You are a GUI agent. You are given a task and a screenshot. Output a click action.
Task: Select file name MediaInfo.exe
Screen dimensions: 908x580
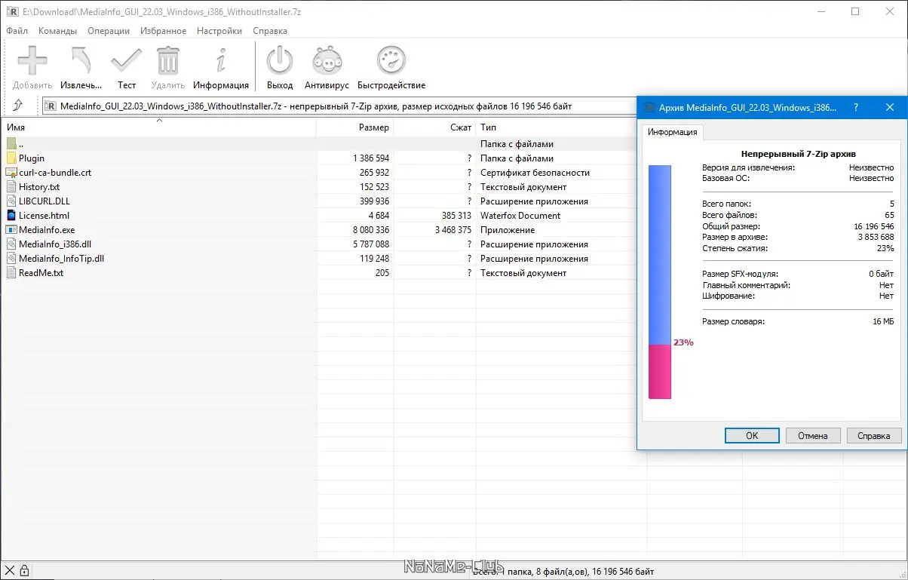(x=47, y=230)
